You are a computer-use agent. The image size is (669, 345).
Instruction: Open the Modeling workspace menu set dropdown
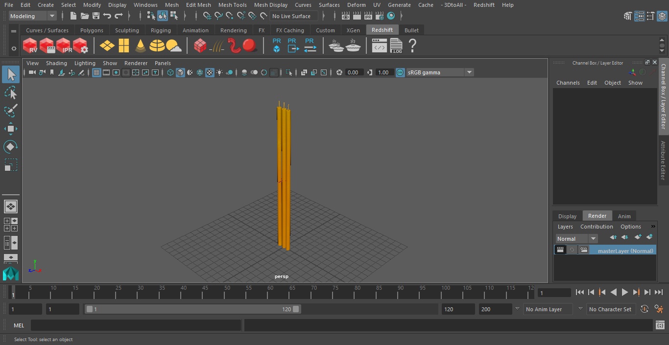33,16
